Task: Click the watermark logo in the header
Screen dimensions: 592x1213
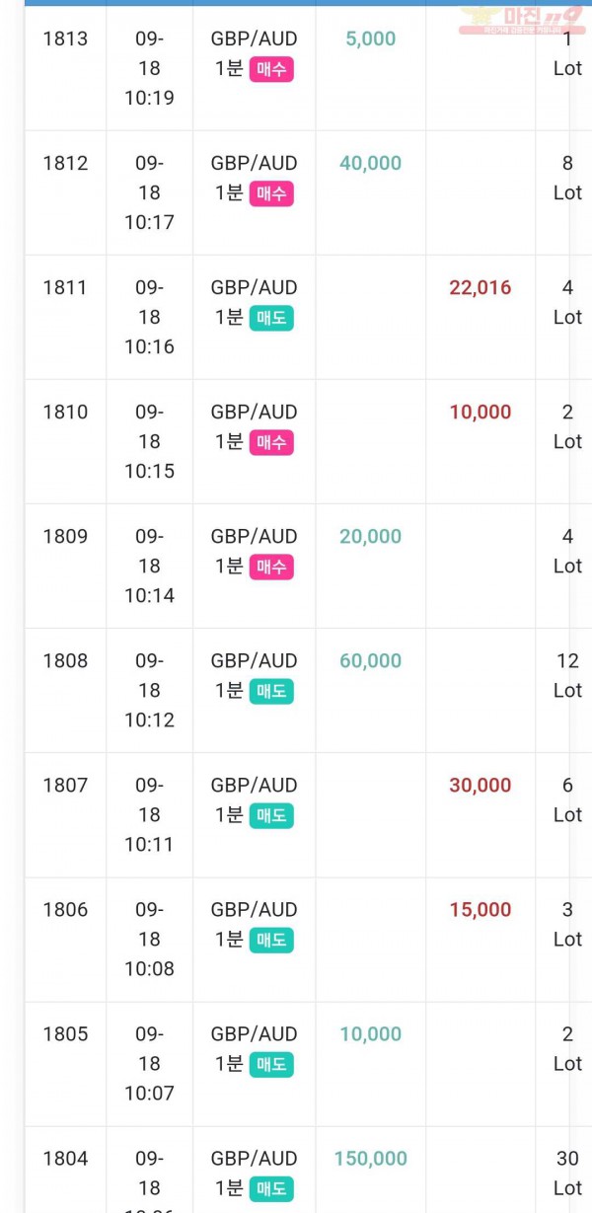Action: point(521,20)
